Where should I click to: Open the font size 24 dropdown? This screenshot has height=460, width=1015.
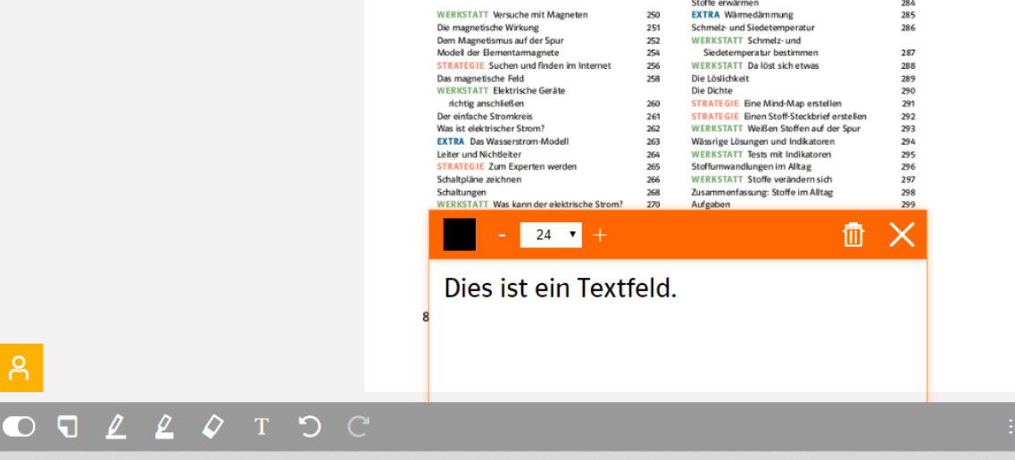[551, 235]
